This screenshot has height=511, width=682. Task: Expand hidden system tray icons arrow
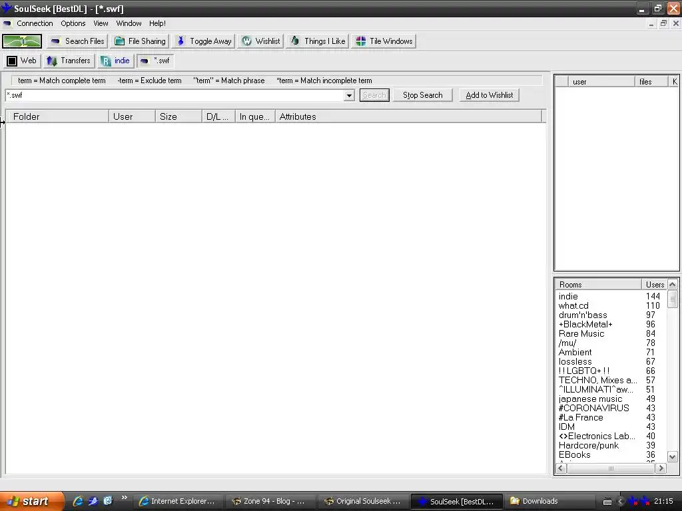click(621, 502)
